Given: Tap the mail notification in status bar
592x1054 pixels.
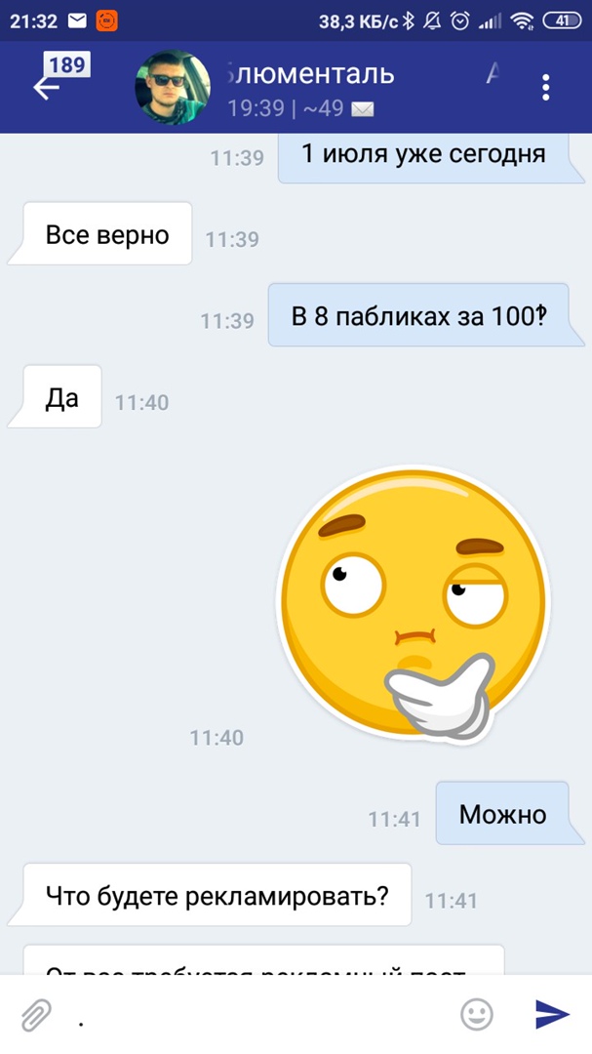Looking at the screenshot, I should point(77,21).
